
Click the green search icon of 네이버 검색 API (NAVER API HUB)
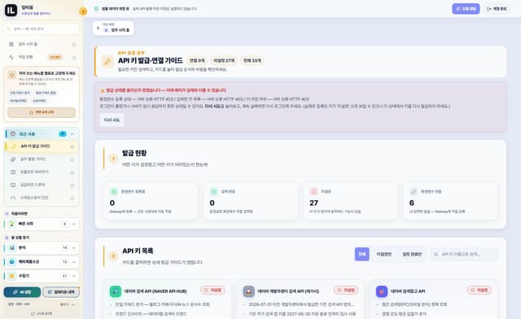116,291
